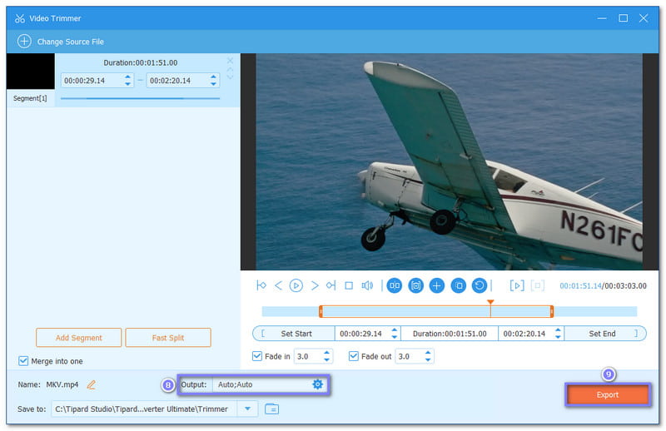Click the 00:01:51.14 current time readout
The height and width of the screenshot is (431, 666).
point(580,285)
